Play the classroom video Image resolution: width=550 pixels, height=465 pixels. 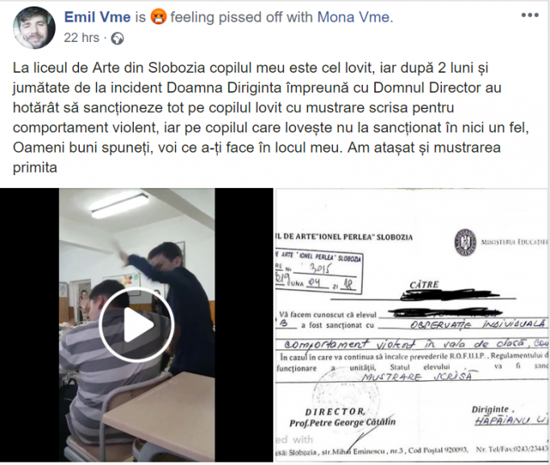(136, 325)
